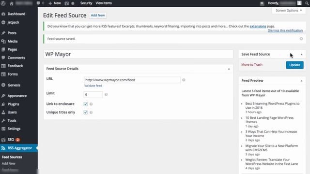Open the notifications icon near Howdy
The width and height of the screenshot is (310, 174).
pos(262,3)
